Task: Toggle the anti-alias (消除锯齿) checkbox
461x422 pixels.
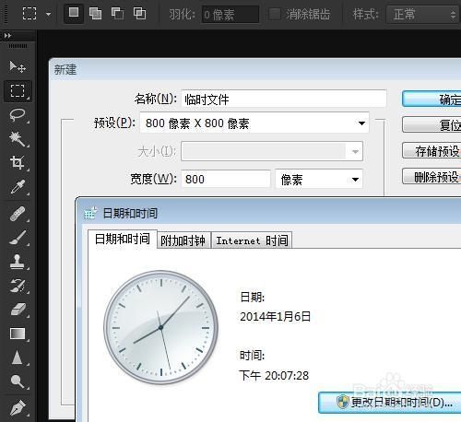Action: click(275, 14)
